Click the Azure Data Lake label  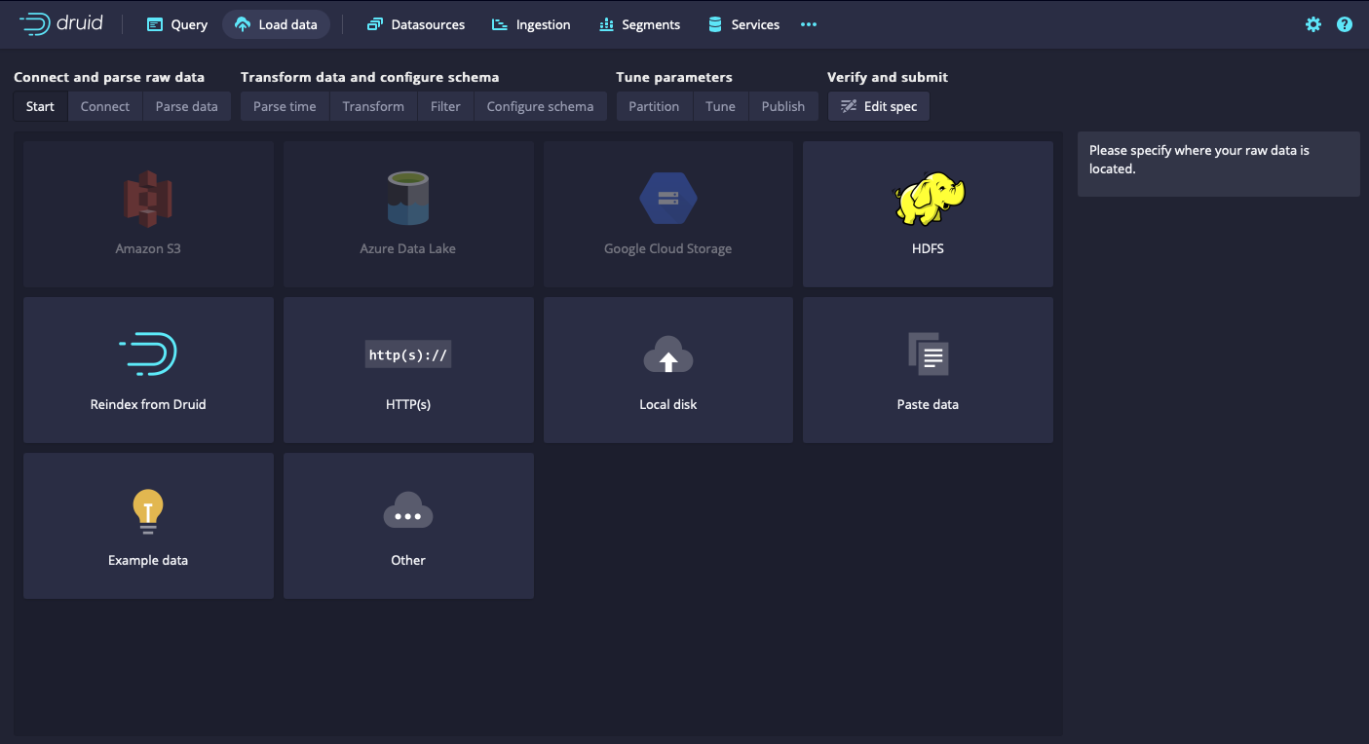pos(408,248)
